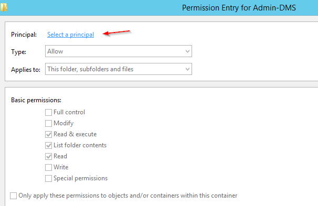The image size is (318, 206).
Task: Check the Modify permission box
Action: (x=48, y=123)
